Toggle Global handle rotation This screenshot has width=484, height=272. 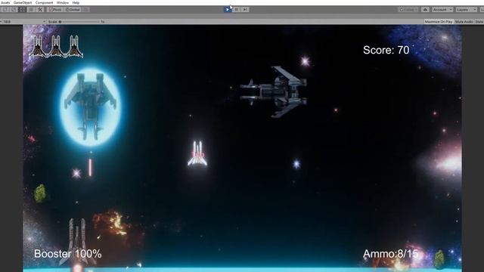[x=73, y=10]
